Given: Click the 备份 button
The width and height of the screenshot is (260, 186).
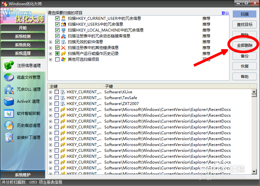Looking at the screenshot, I should click(245, 56).
